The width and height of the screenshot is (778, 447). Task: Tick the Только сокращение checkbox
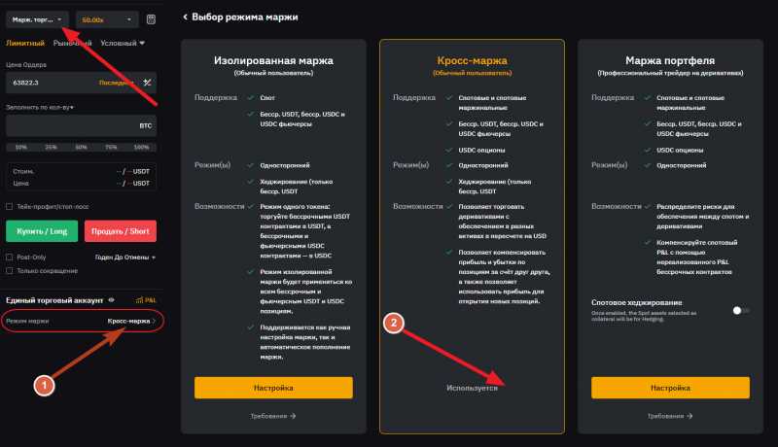click(10, 270)
